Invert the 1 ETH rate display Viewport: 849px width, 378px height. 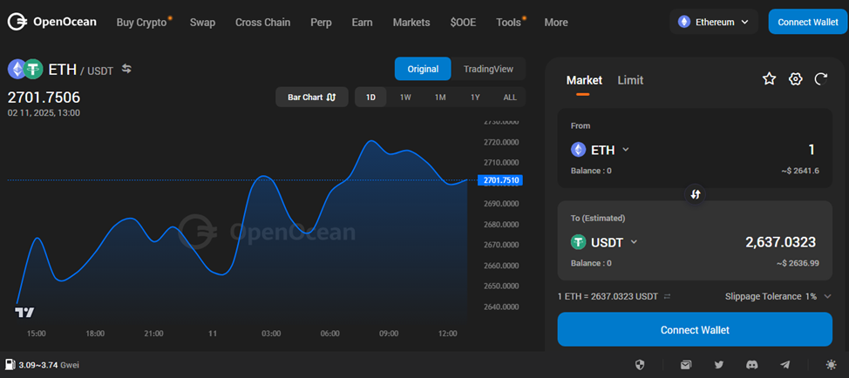(x=667, y=296)
